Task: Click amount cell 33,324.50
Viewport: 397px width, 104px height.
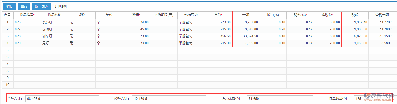Action: (246, 36)
